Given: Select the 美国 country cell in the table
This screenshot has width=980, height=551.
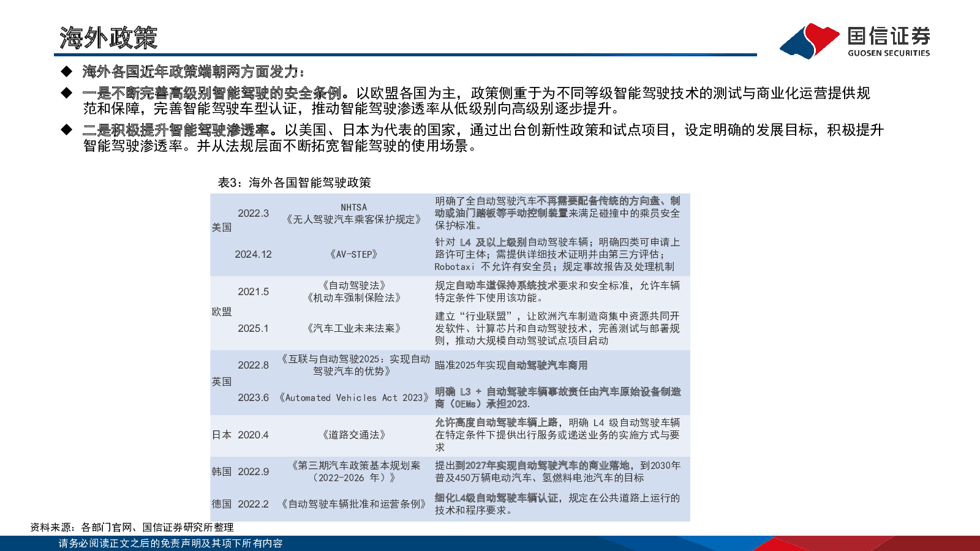Looking at the screenshot, I should pos(222,227).
